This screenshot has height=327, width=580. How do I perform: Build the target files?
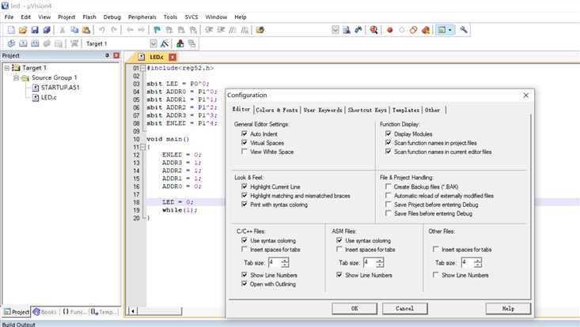[23, 43]
